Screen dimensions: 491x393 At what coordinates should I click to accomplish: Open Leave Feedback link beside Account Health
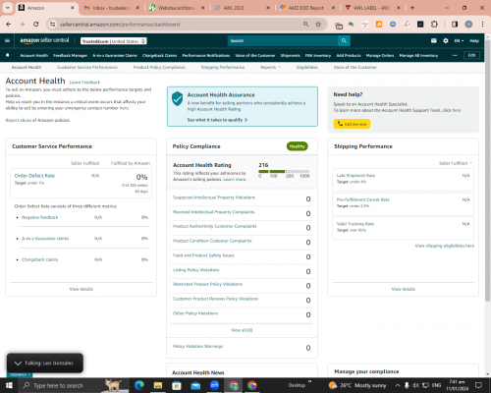[x=84, y=83]
